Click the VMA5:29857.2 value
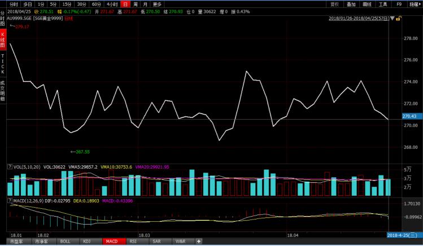 (x=83, y=167)
